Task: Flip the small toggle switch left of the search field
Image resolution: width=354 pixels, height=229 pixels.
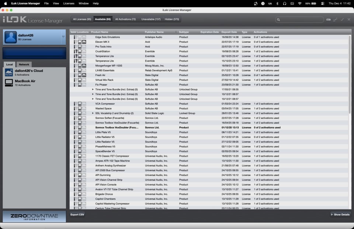Action: pyautogui.click(x=327, y=19)
